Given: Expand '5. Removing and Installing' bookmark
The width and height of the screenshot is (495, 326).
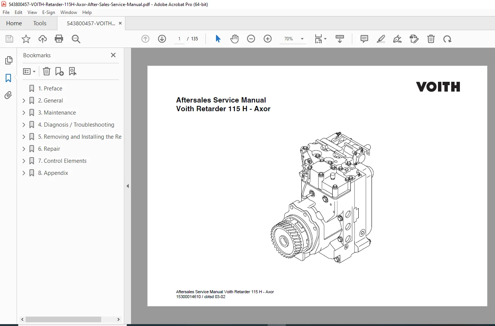Looking at the screenshot, I should (24, 137).
